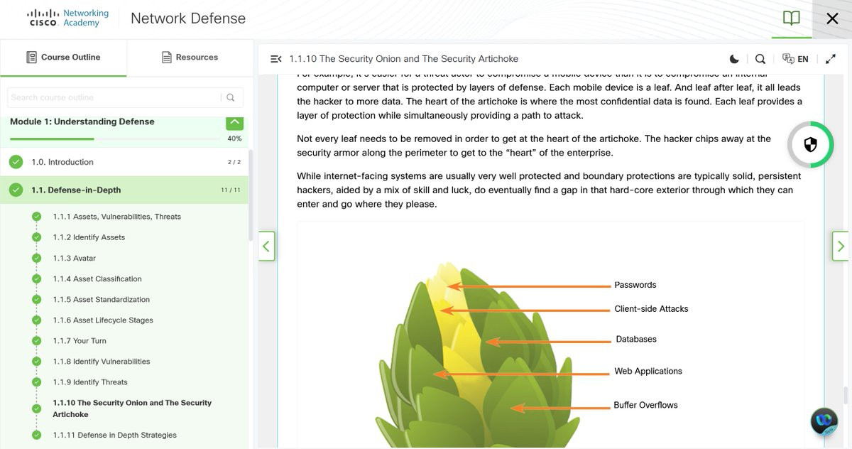
Task: Open lesson 1.1.6 Asset Lifecycle Stages
Action: [x=103, y=320]
